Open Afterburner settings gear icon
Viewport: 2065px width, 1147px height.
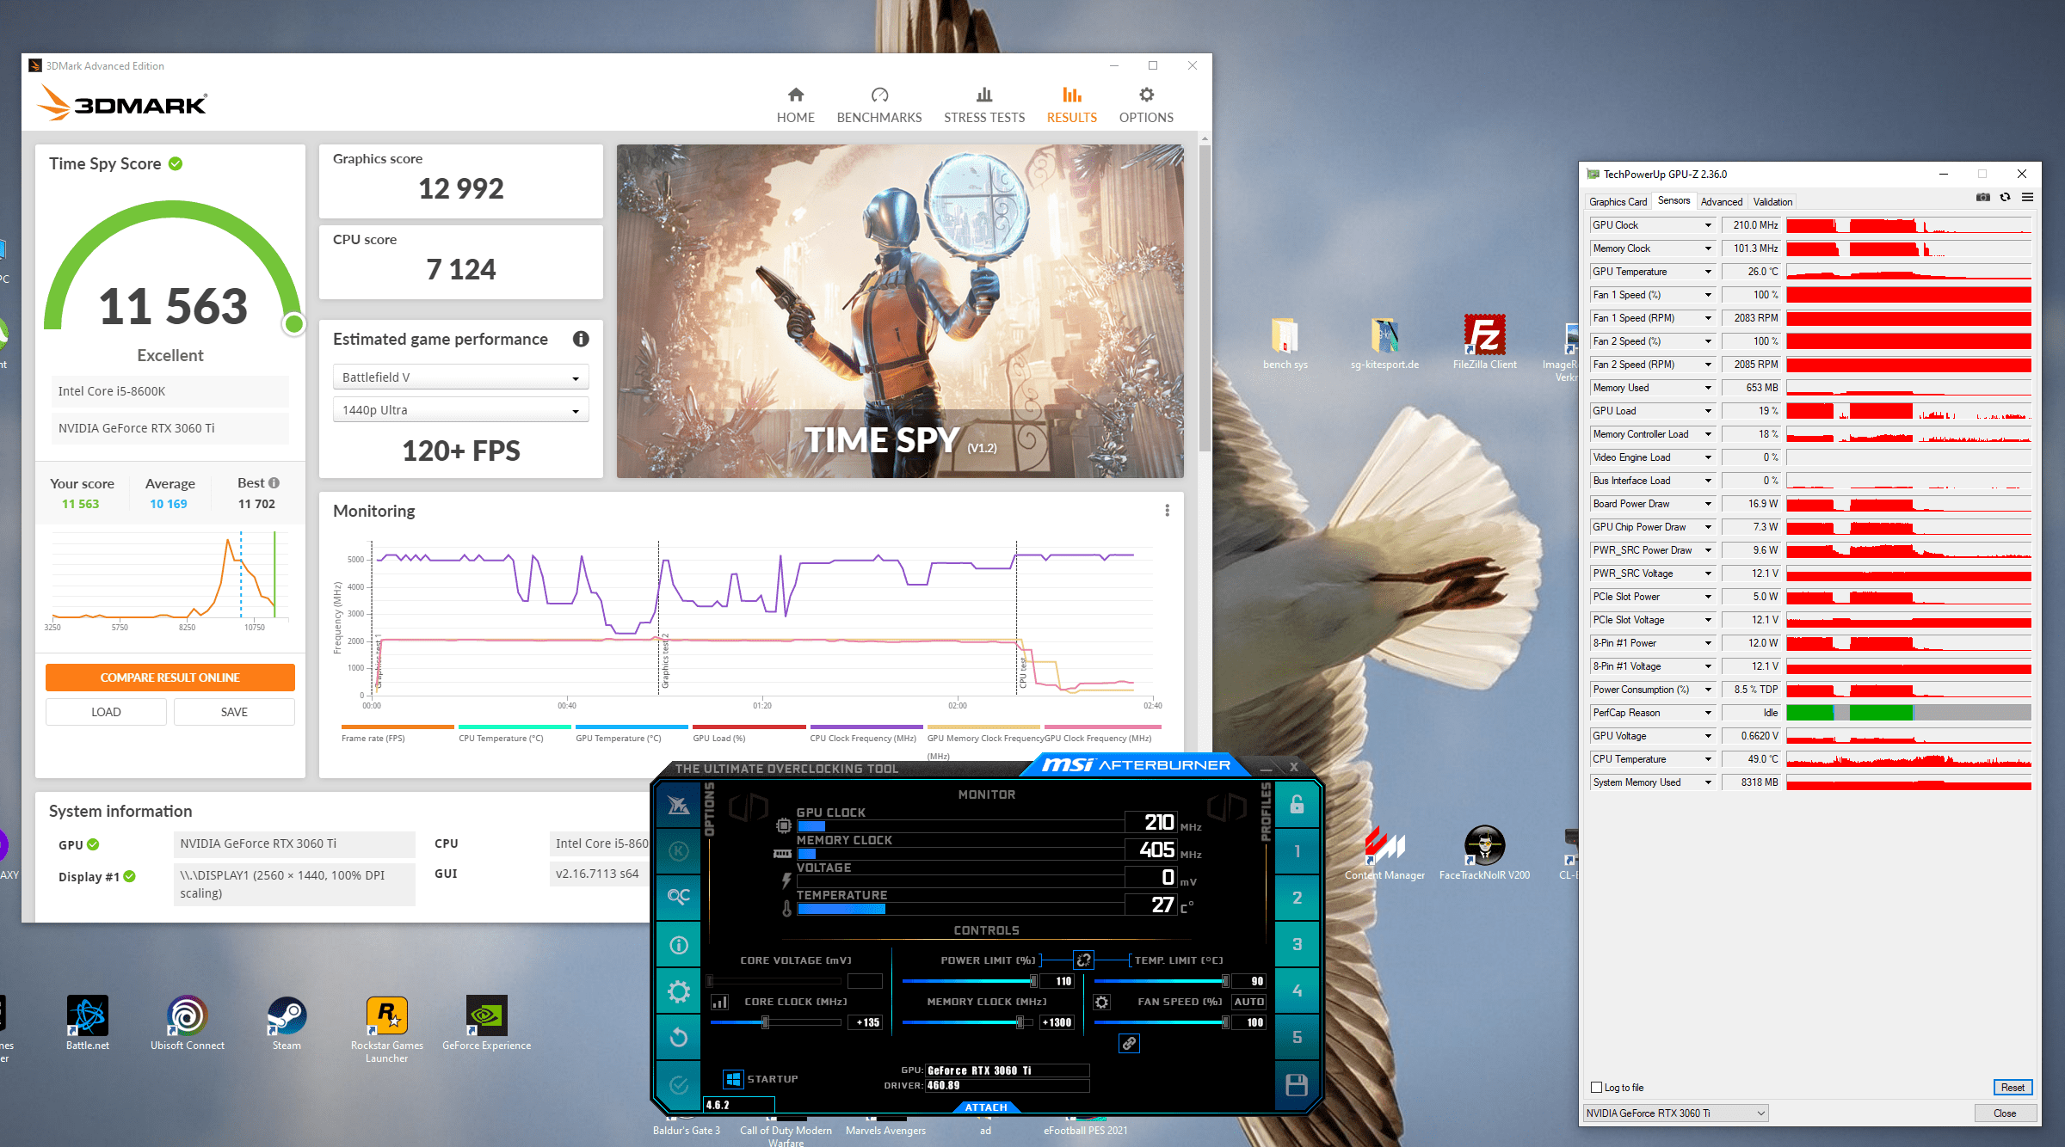(678, 991)
